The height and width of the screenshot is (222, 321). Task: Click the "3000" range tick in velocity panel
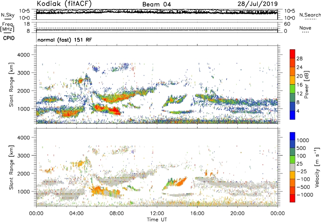pyautogui.click(x=23, y=155)
